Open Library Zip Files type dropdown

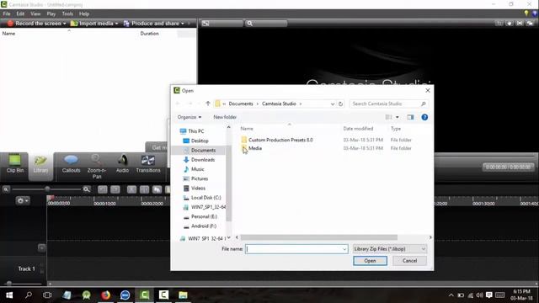pyautogui.click(x=389, y=249)
